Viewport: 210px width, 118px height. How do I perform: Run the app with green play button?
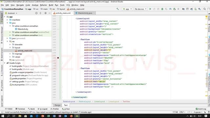[150, 9]
